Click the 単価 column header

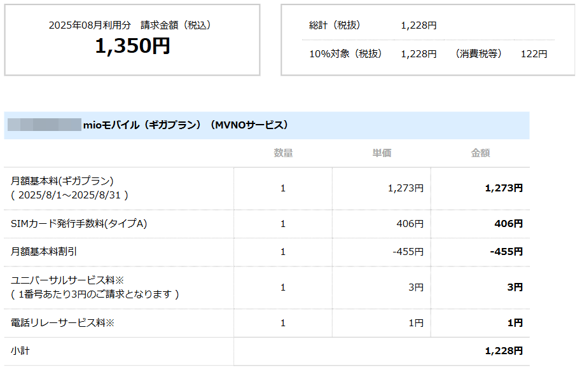point(382,153)
